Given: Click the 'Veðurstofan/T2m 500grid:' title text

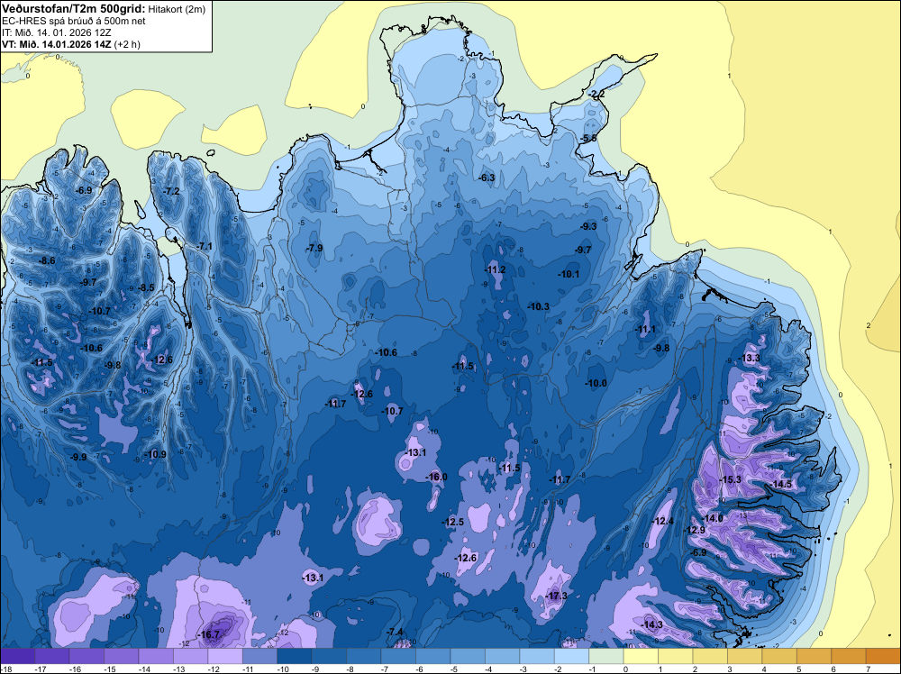Looking at the screenshot, I should click(x=73, y=9).
